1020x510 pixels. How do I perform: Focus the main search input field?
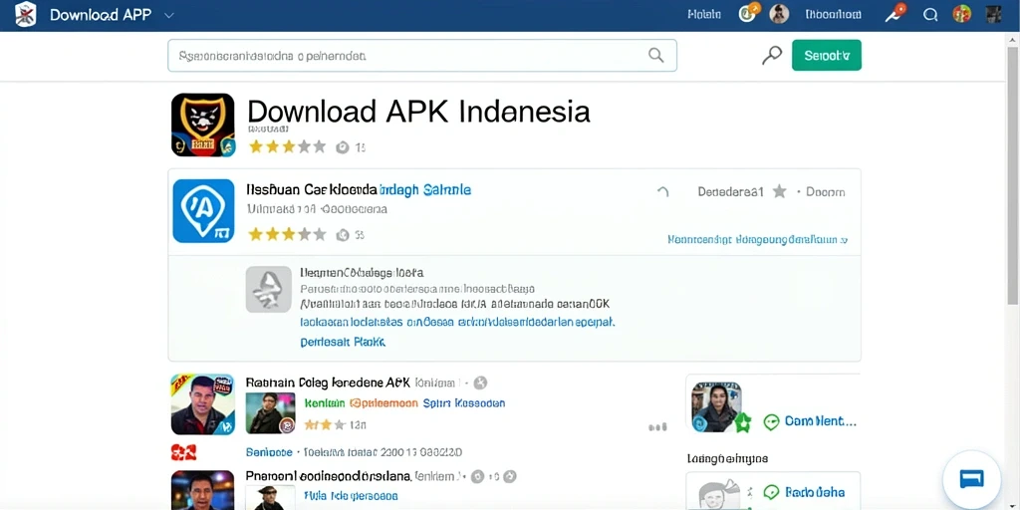422,56
